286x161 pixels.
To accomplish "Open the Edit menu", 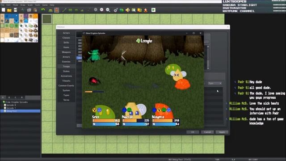I will point(8,5).
